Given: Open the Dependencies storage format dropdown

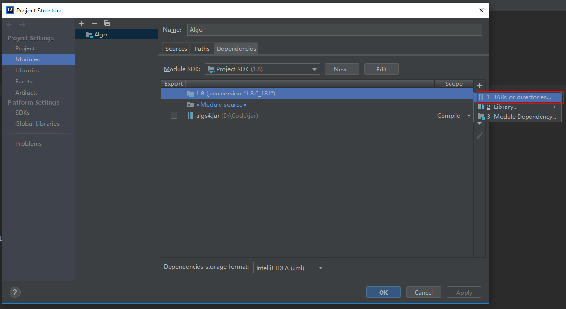Looking at the screenshot, I should (x=289, y=268).
